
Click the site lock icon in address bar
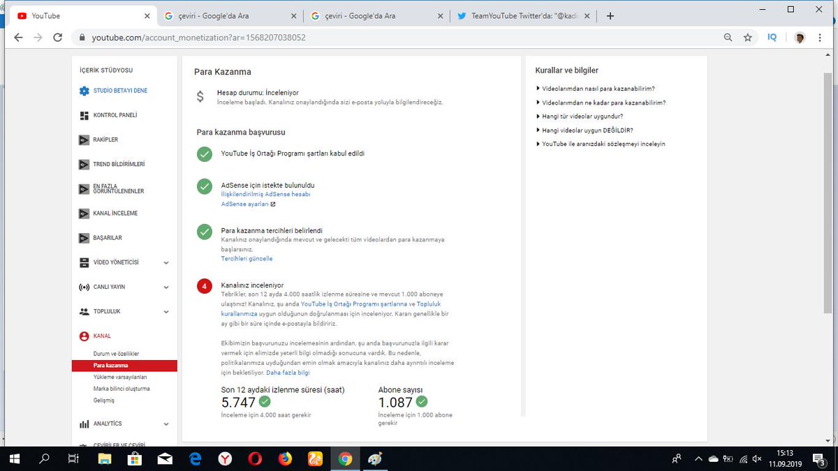pos(82,38)
